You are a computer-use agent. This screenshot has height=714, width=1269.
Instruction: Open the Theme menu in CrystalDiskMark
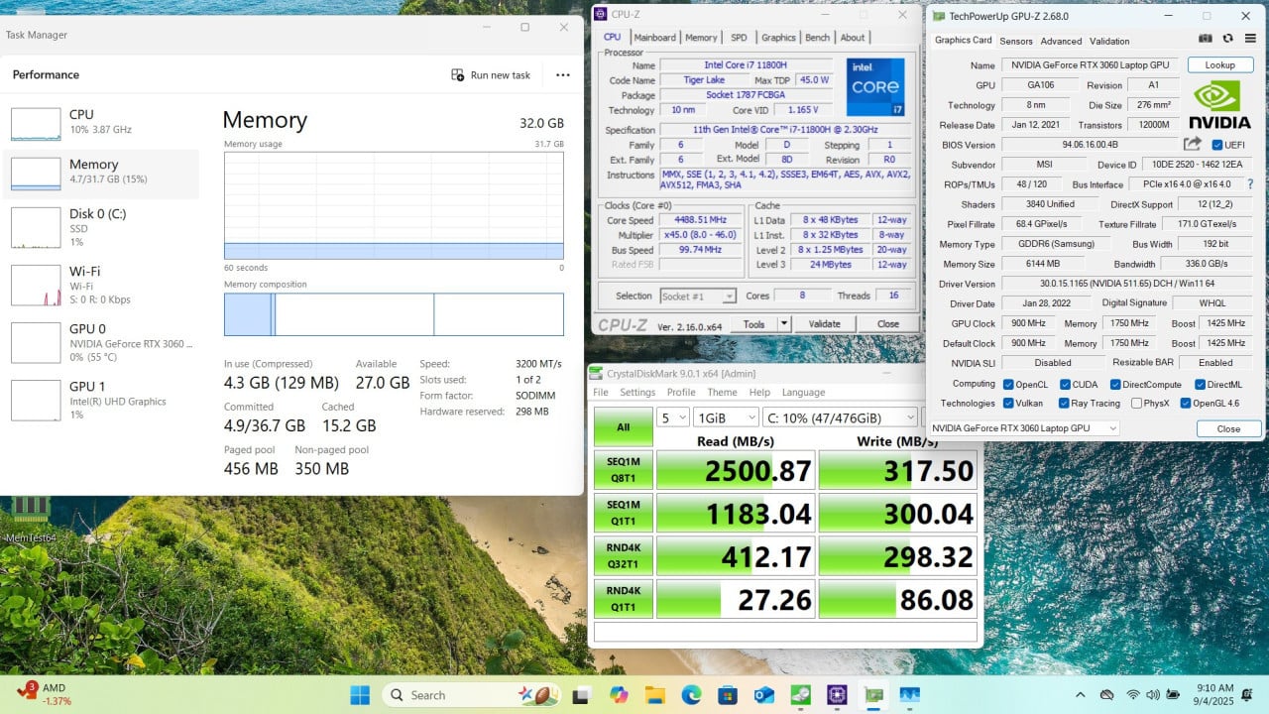pos(722,393)
